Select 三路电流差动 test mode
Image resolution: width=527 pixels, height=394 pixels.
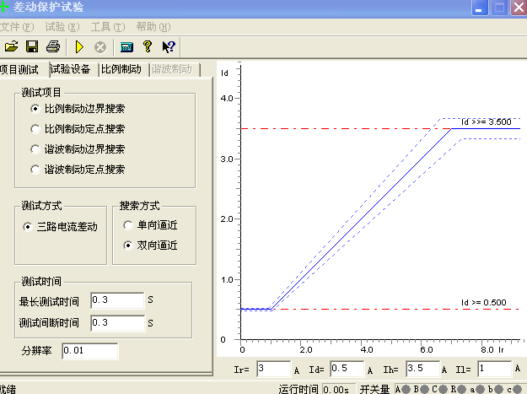(x=28, y=227)
